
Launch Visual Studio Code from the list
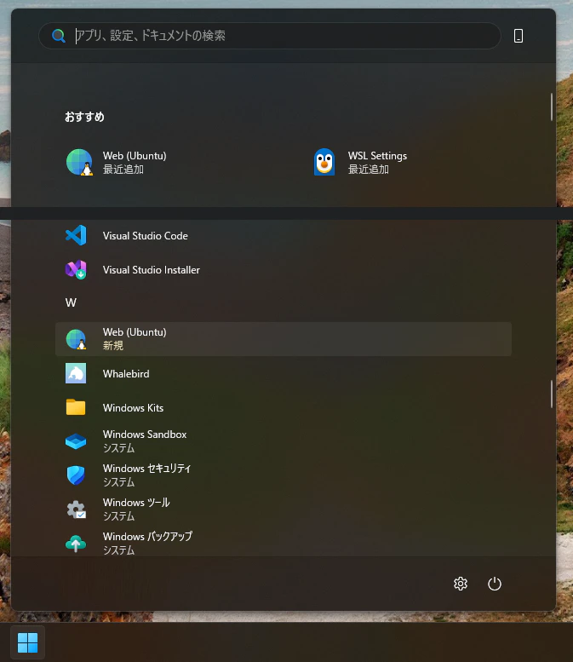pos(284,236)
